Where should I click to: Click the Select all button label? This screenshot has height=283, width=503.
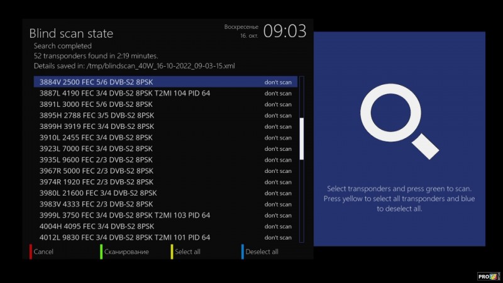tap(187, 252)
